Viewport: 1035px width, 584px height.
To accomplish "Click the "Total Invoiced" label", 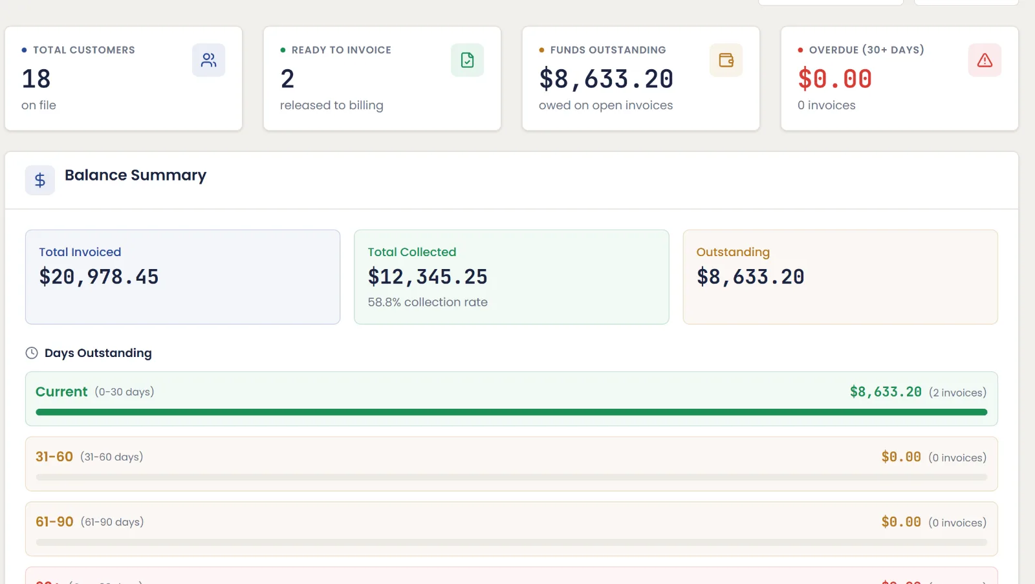I will (80, 252).
